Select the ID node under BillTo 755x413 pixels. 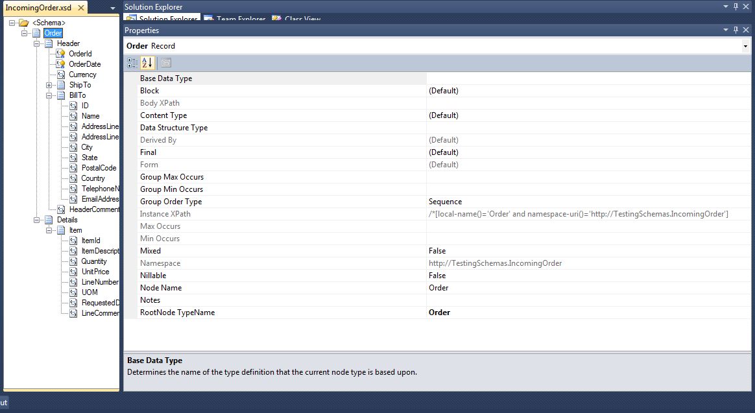click(85, 106)
